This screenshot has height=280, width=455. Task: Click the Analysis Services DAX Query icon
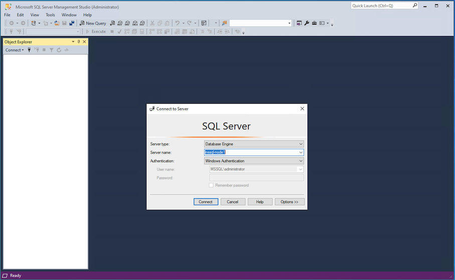(x=142, y=23)
